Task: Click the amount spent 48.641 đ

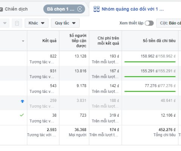Action: point(168,100)
